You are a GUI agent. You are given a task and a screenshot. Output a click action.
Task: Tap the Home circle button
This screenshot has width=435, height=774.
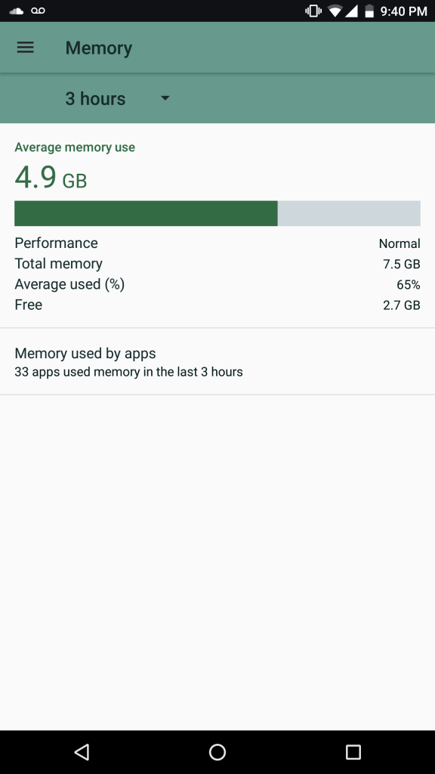coord(217,752)
